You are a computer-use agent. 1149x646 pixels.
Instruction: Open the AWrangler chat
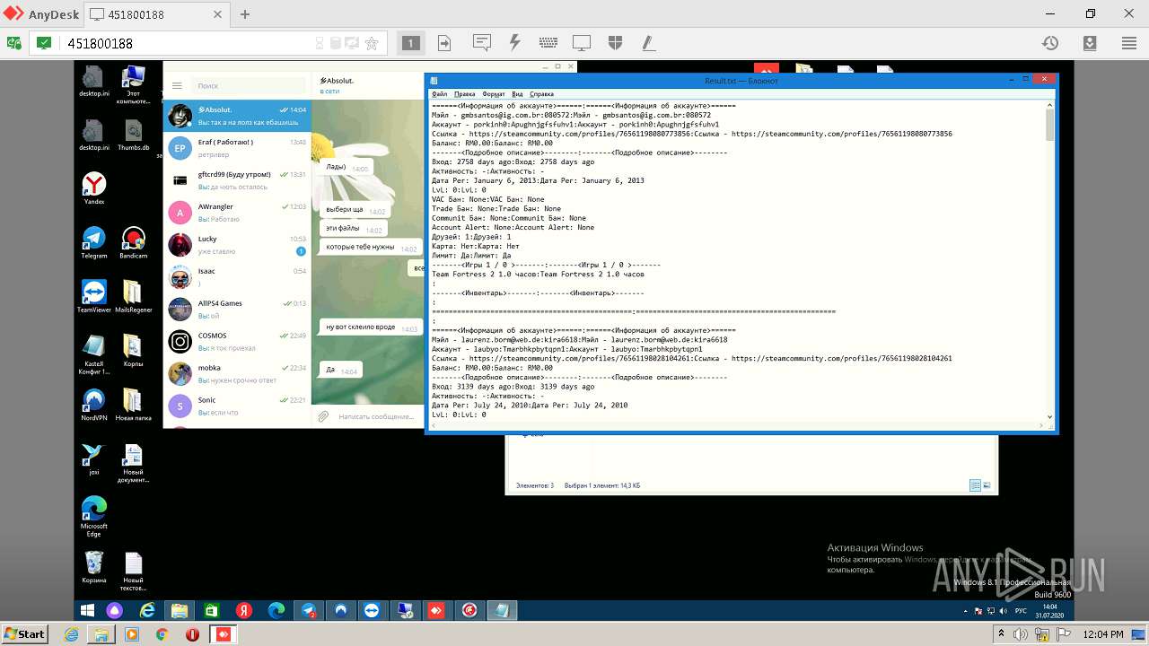pyautogui.click(x=237, y=213)
